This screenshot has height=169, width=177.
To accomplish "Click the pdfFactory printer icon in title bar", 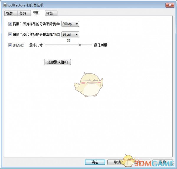I will pyautogui.click(x=5, y=5).
